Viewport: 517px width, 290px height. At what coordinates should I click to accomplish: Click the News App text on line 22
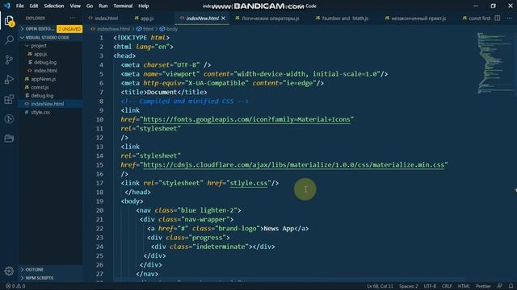click(279, 228)
